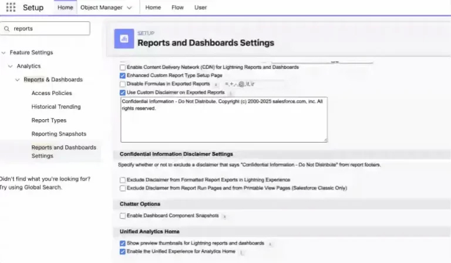Click info icon beside Disable Formulas in Exported Reports
451x263 pixels.
(217, 85)
